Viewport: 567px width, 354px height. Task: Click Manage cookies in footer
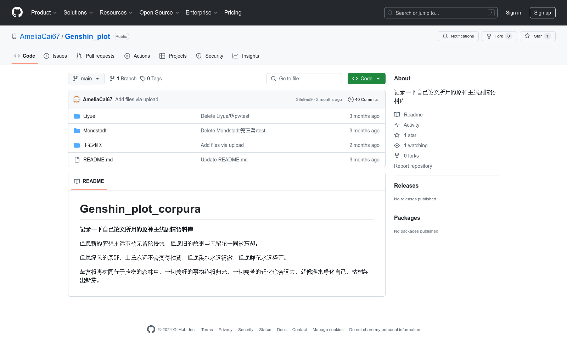coord(328,330)
